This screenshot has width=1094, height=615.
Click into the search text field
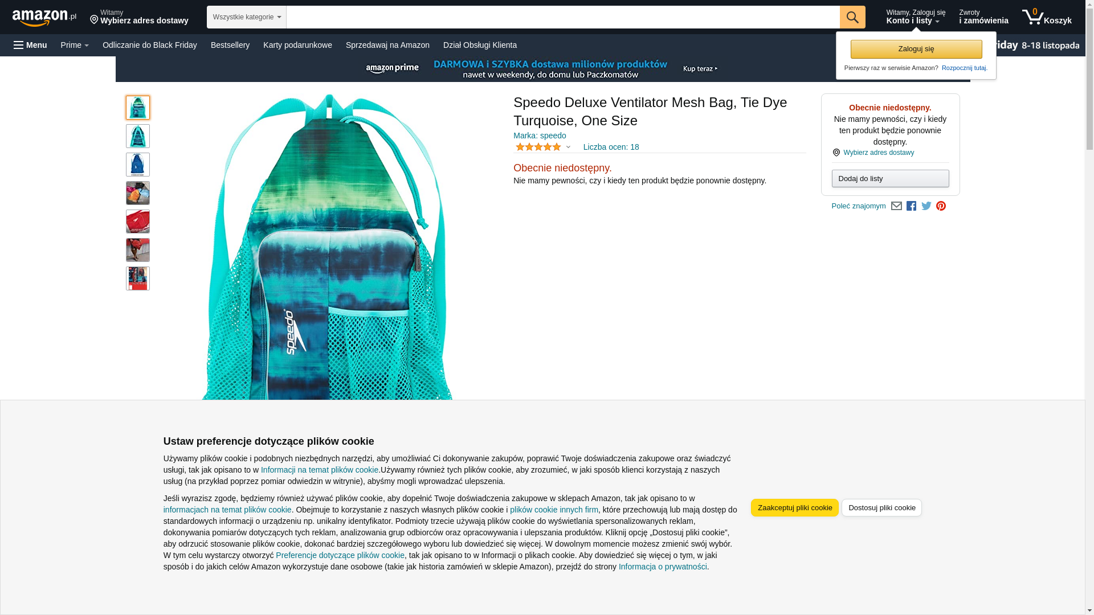(563, 17)
